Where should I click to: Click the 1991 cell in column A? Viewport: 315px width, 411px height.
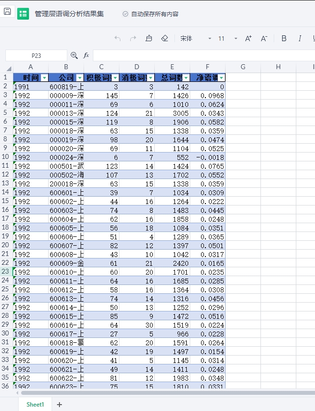[31, 87]
